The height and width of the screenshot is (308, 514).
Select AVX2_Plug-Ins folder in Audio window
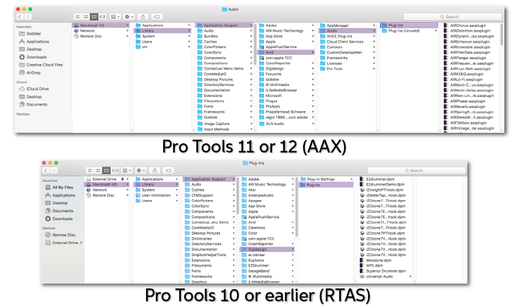pyautogui.click(x=348, y=37)
